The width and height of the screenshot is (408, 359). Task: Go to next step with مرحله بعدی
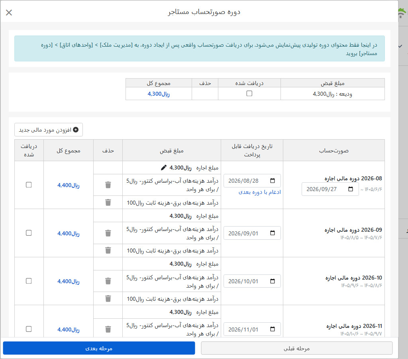pyautogui.click(x=99, y=348)
